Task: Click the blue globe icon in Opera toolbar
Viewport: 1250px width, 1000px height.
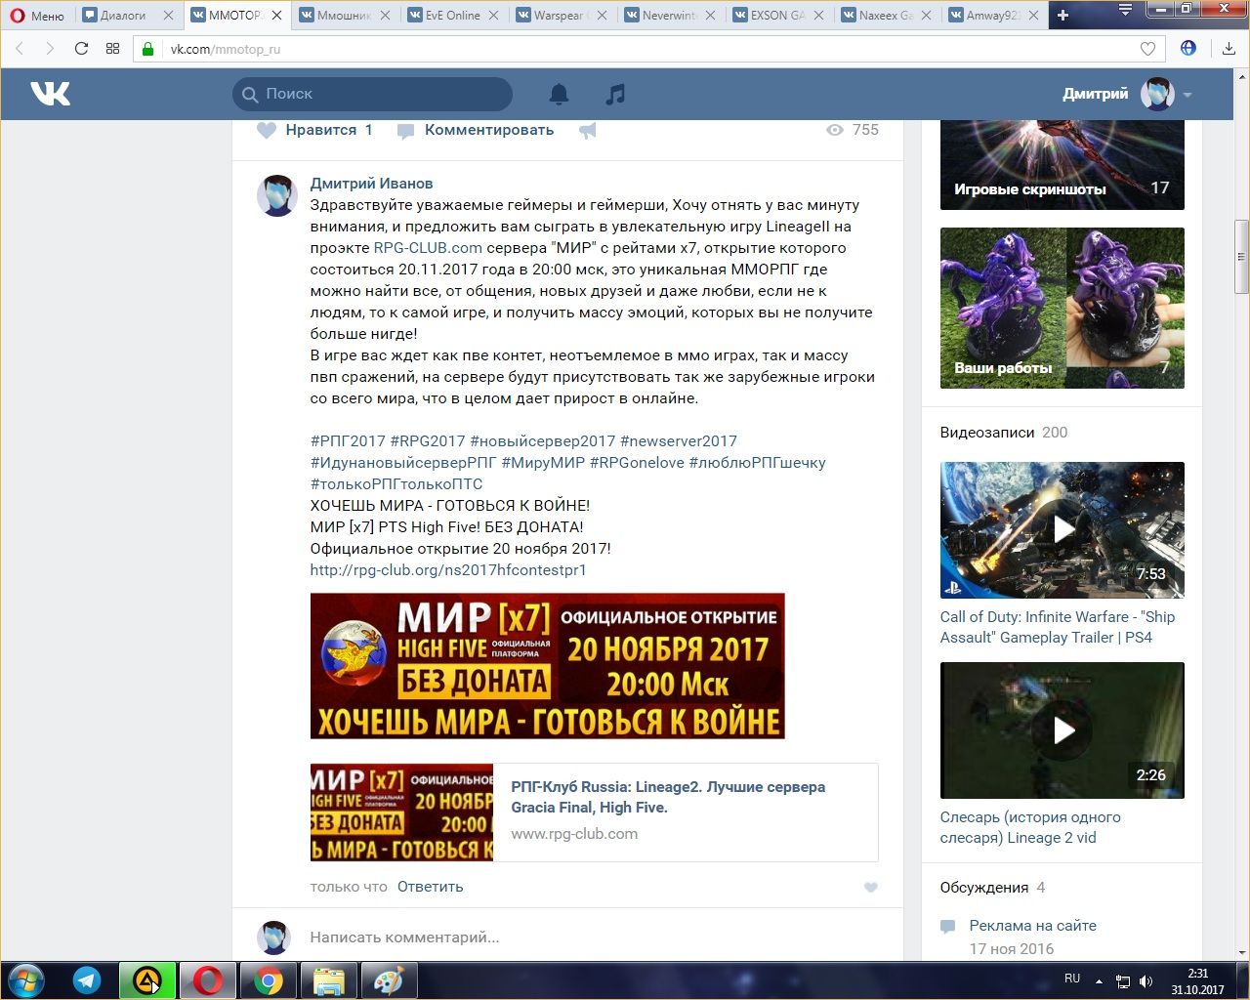Action: click(x=1188, y=48)
